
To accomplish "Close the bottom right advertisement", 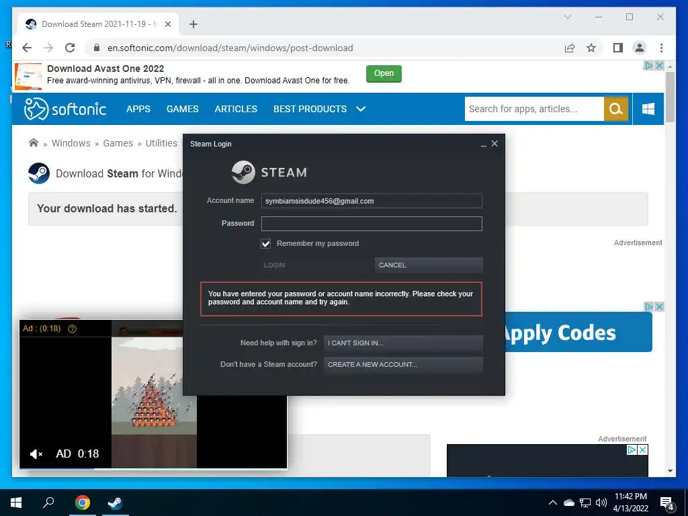I will tap(642, 449).
